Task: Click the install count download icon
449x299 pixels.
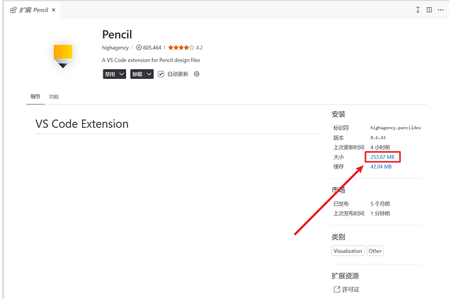Action: pyautogui.click(x=139, y=48)
